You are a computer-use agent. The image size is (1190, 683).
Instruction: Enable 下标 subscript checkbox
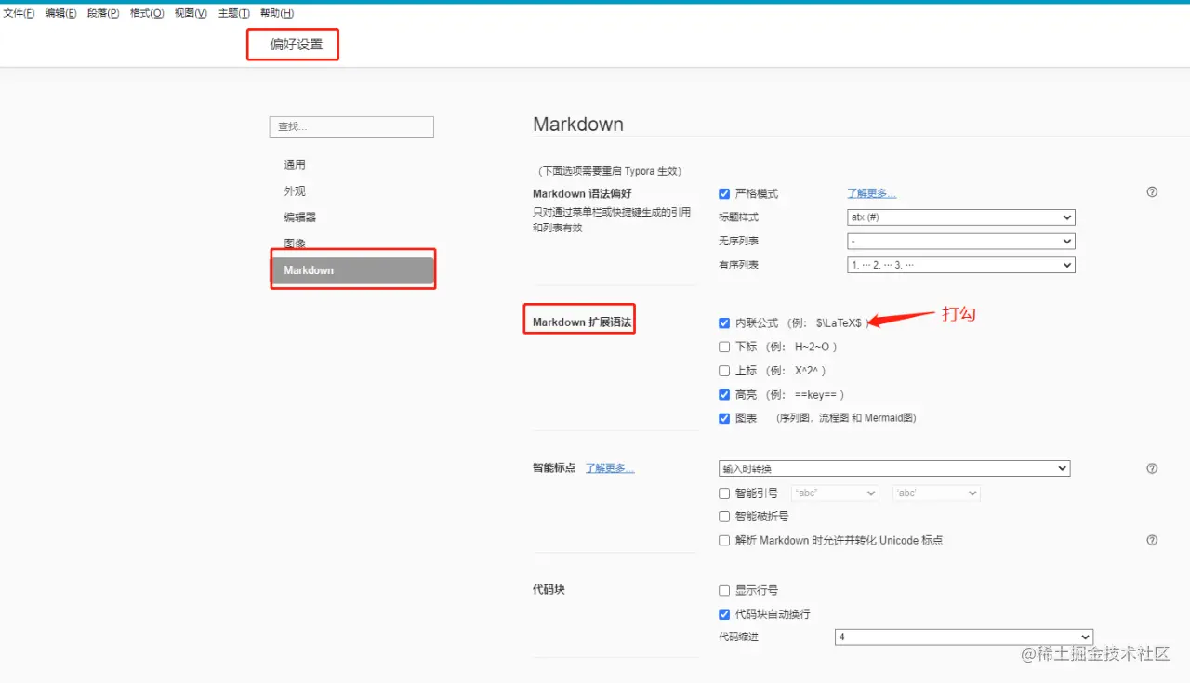[724, 347]
